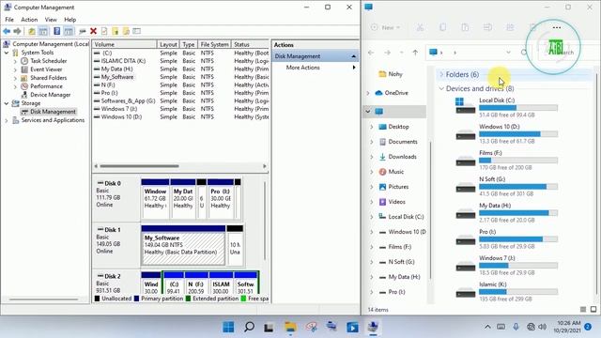Screen dimensions: 601x338
Task: Open the File menu
Action: [x=9, y=20]
